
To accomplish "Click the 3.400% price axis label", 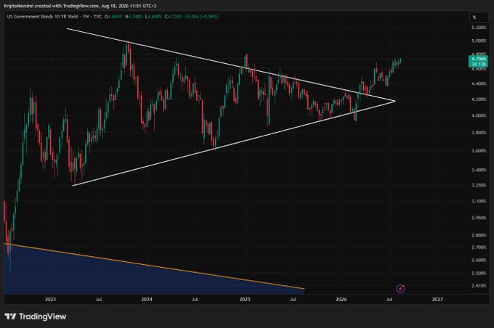I will pos(479,170).
